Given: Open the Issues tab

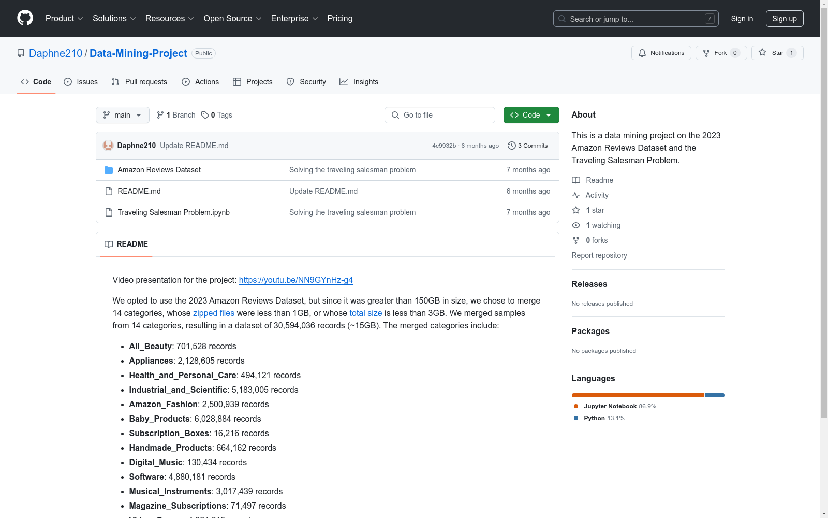Looking at the screenshot, I should coord(81,82).
